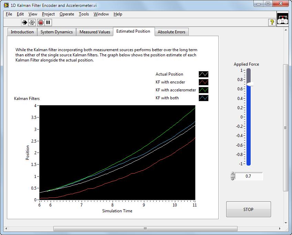Click KF with both legend swatch
The image size is (292, 235).
click(x=204, y=98)
